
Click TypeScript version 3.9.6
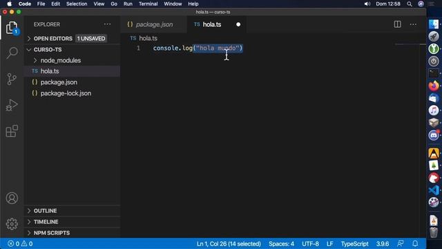(383, 243)
